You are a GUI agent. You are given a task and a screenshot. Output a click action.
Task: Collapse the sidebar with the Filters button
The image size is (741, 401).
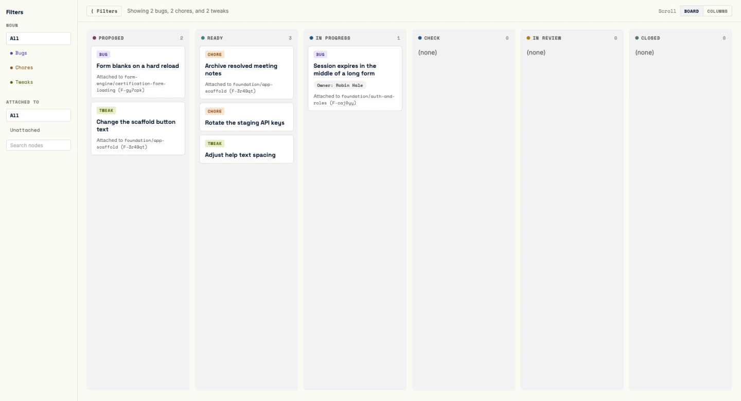coord(104,11)
